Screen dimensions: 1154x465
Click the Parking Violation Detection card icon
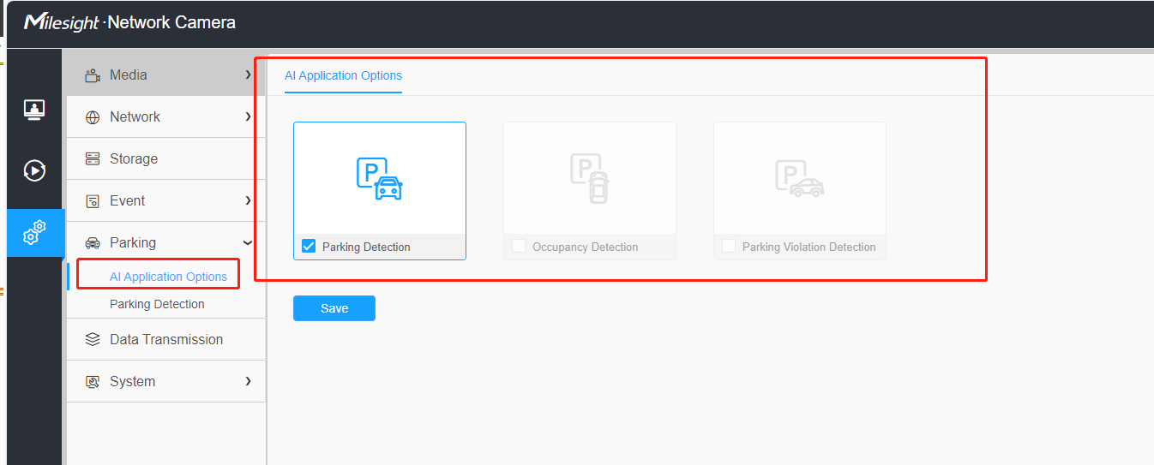click(x=800, y=179)
